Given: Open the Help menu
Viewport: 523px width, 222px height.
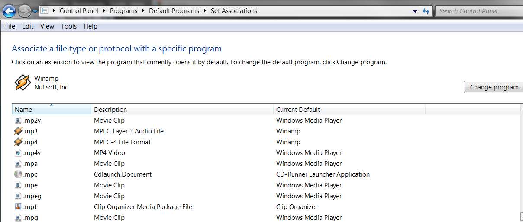Looking at the screenshot, I should tap(90, 26).
